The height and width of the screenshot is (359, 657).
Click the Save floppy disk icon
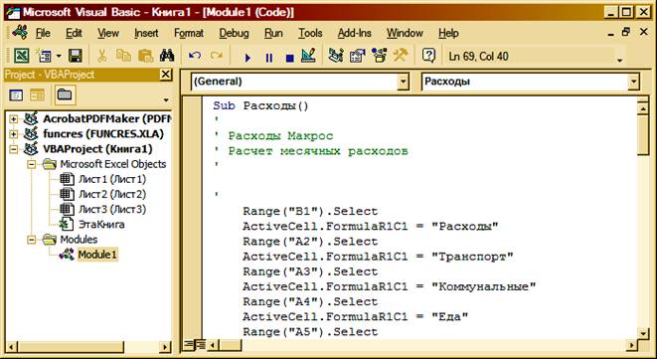point(75,56)
